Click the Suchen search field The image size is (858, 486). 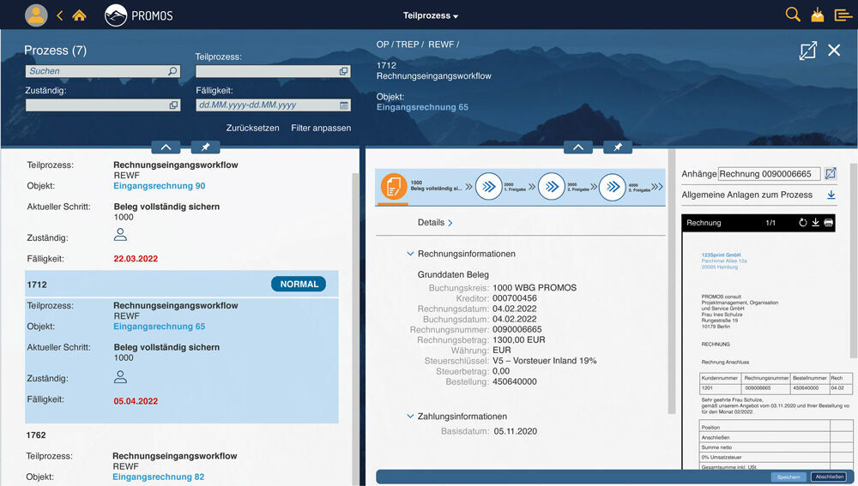[96, 72]
